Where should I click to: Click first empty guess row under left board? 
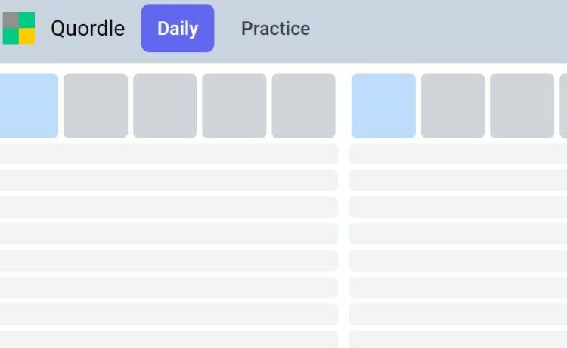(x=169, y=154)
